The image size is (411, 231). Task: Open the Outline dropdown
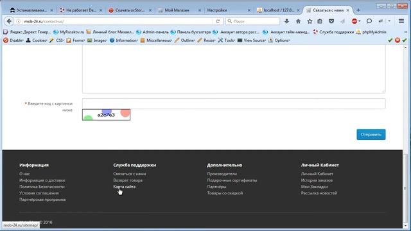185,40
